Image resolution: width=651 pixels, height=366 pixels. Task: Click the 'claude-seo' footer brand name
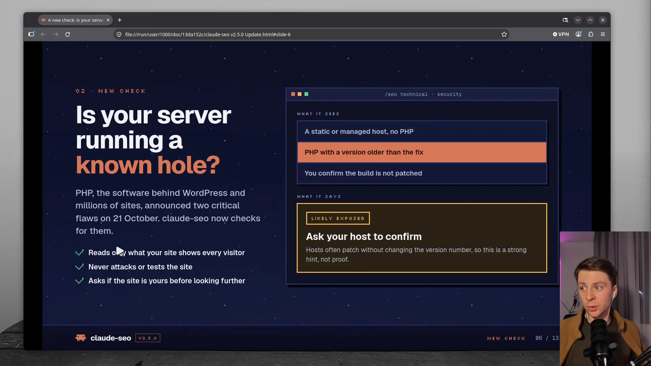tap(111, 338)
